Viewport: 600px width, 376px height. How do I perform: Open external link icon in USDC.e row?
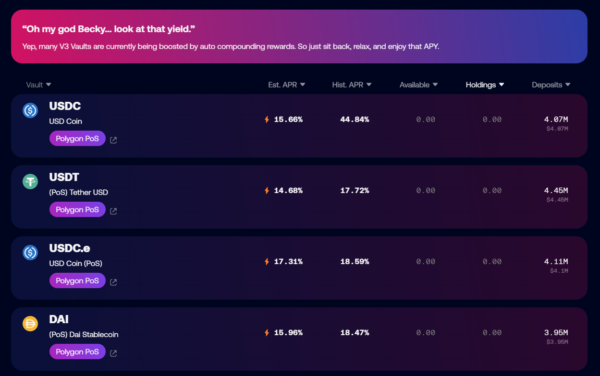113,282
